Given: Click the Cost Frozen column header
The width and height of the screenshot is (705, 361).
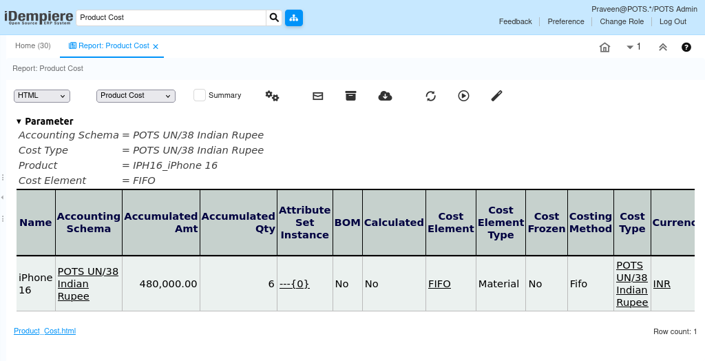Looking at the screenshot, I should pos(546,223).
